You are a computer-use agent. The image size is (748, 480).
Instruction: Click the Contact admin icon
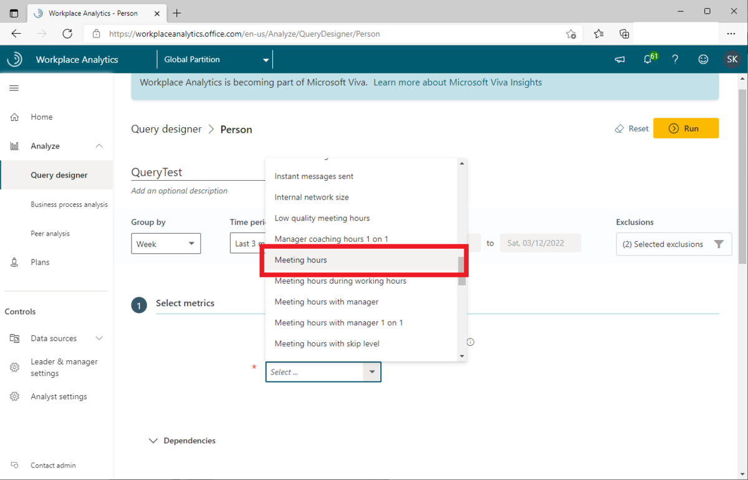point(14,465)
